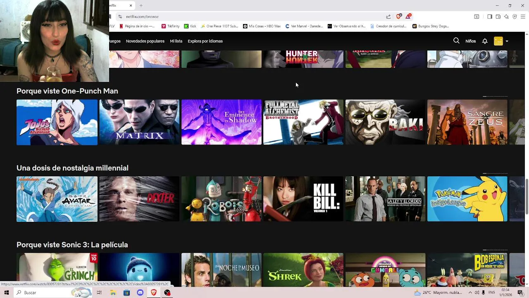The image size is (529, 298).
Task: Open the Juegos section
Action: [115, 41]
